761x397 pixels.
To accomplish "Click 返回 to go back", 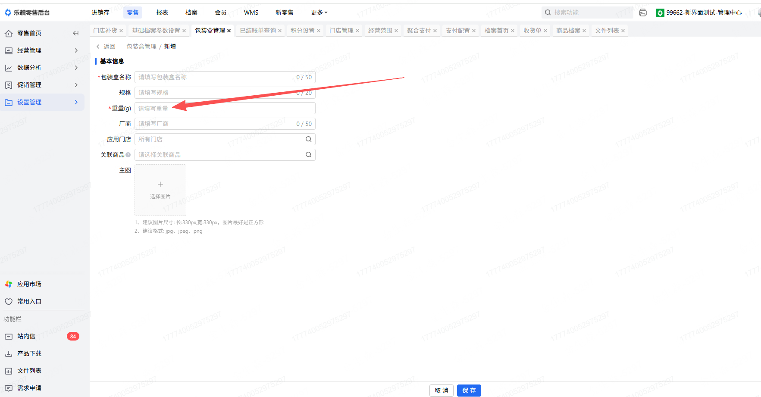I will click(x=106, y=47).
